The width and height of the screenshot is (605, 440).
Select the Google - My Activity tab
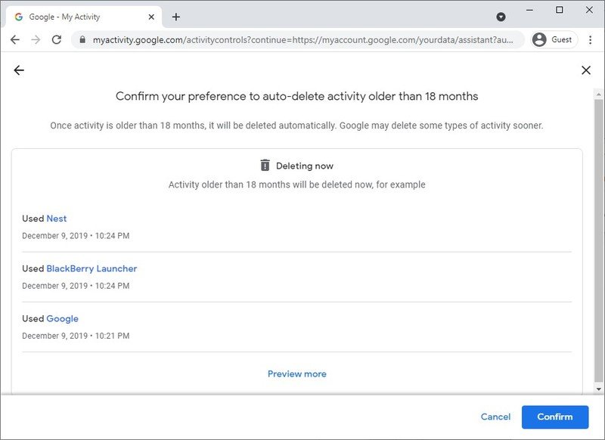click(84, 17)
